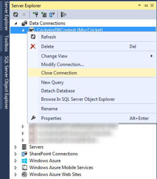Click the greyed Stop Refresh X icon
The image size is (157, 179).
pyautogui.click(x=24, y=15)
